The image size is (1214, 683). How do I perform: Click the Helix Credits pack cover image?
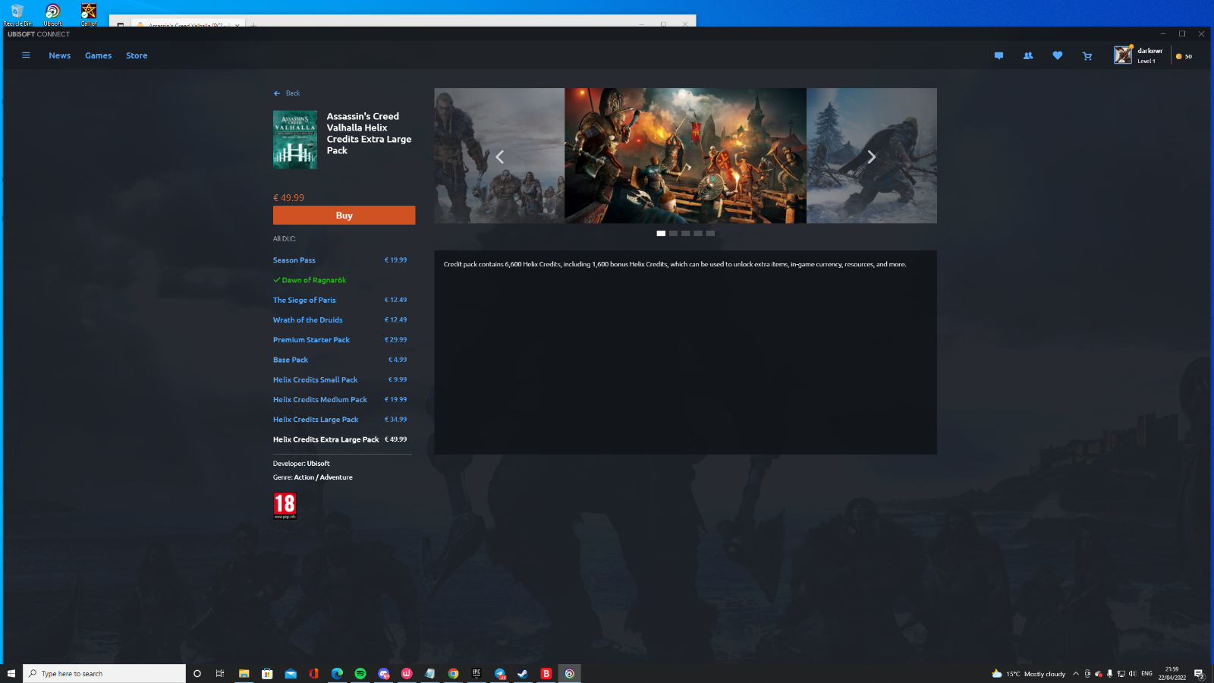(295, 140)
